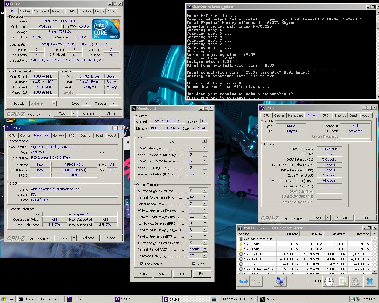379x303 pixels.
Task: Click MemSet 4.1 title bar icon
Action: [x=134, y=109]
